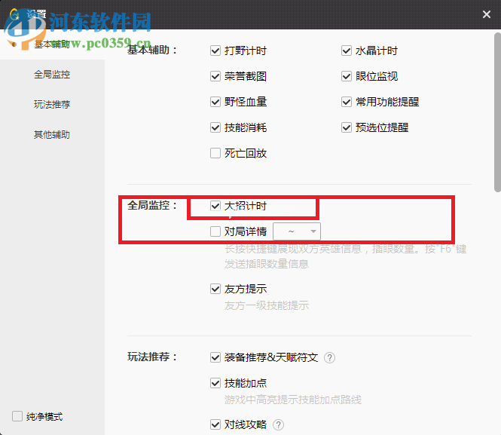Image resolution: width=501 pixels, height=435 pixels.
Task: Open 玩法推荐 section in sidebar
Action: 52,105
